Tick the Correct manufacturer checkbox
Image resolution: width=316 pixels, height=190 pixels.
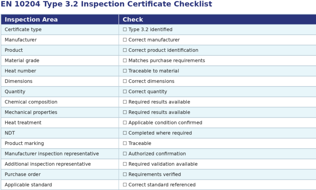(x=125, y=40)
